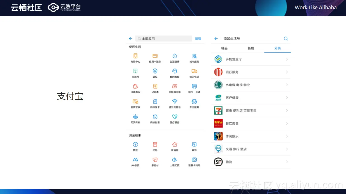
Task: Click the 许留山 restaurant logo thumbnail
Action: [218, 123]
